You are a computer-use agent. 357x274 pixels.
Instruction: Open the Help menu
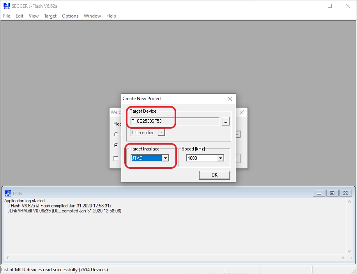pyautogui.click(x=111, y=16)
